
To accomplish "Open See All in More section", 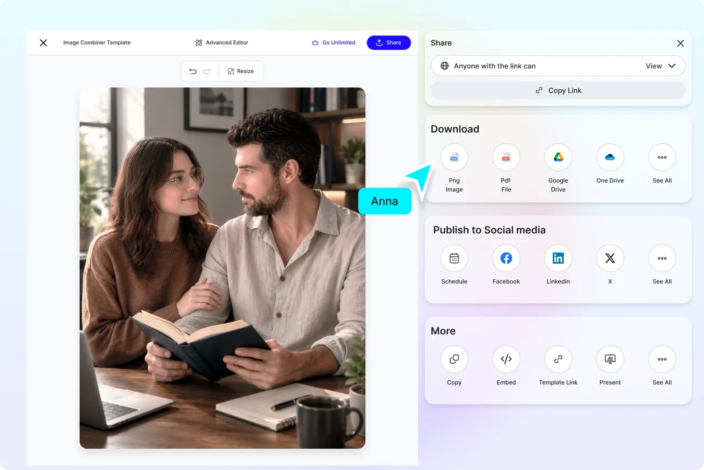I will (662, 360).
